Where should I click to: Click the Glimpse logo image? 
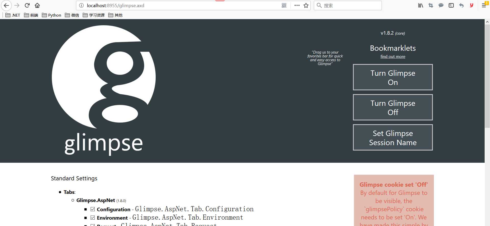click(104, 91)
